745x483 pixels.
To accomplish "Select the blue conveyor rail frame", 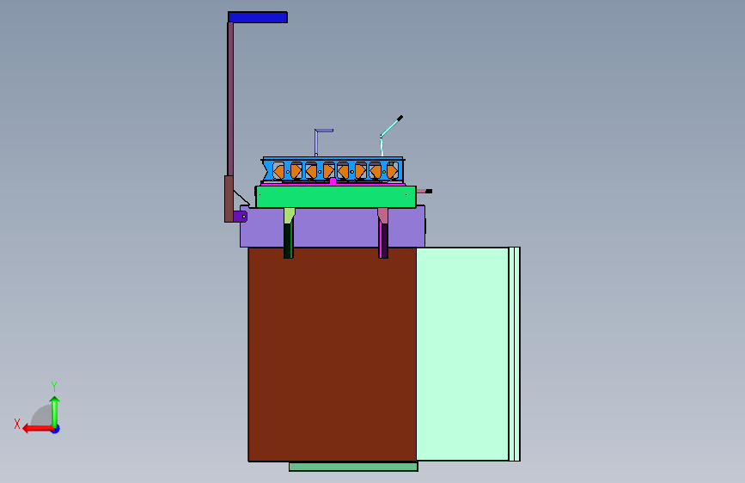I will coord(333,169).
